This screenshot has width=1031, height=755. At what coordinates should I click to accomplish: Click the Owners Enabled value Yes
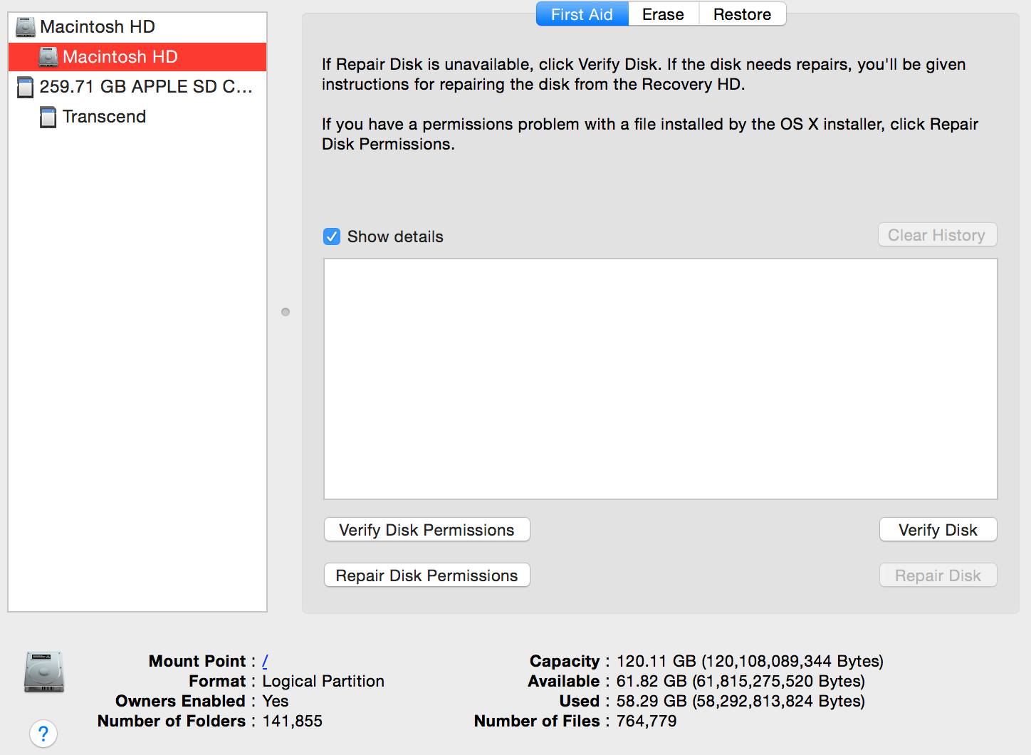pos(276,701)
